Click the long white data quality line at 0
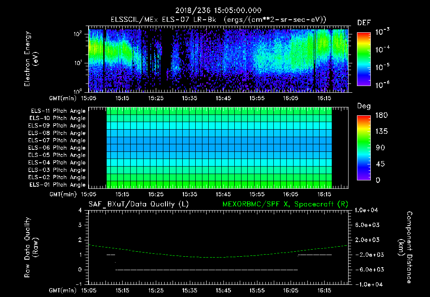Image resolution: width=430 pixels, height=297 pixels. pos(207,270)
